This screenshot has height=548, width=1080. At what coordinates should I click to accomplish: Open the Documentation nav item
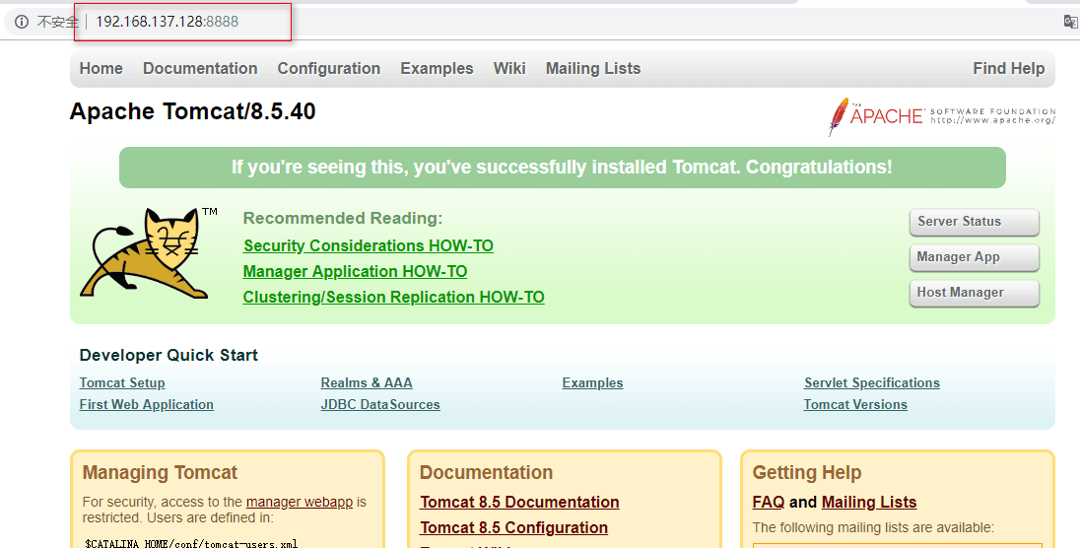200,68
